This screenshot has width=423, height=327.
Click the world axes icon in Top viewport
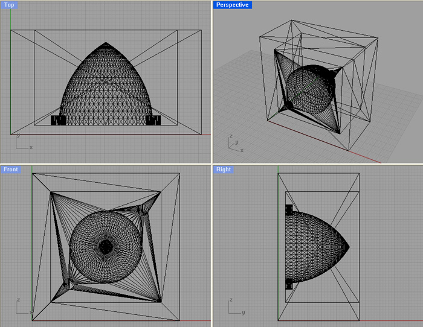(22, 142)
